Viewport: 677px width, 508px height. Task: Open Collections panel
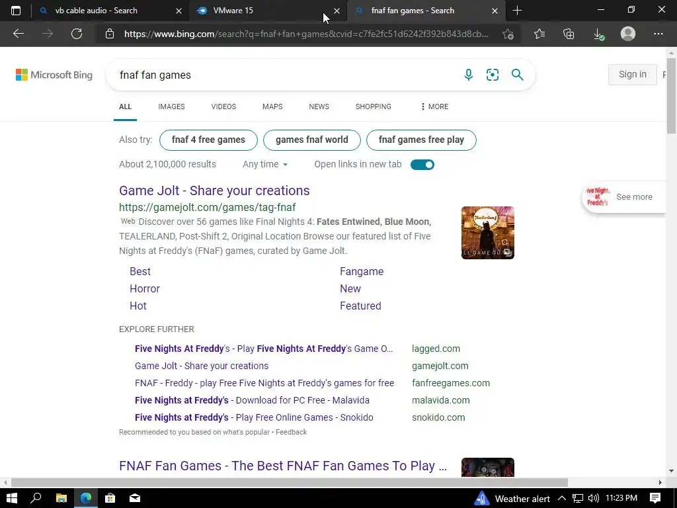[569, 34]
